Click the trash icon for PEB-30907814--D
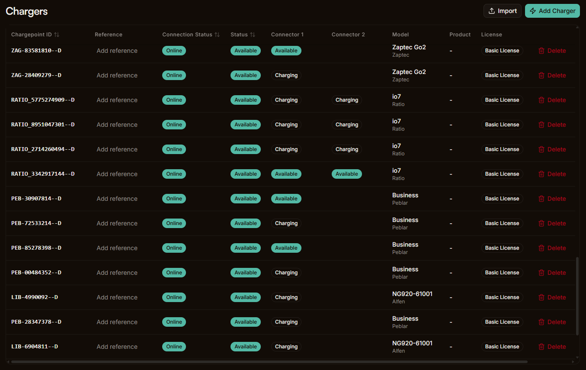The height and width of the screenshot is (370, 586). pyautogui.click(x=541, y=199)
